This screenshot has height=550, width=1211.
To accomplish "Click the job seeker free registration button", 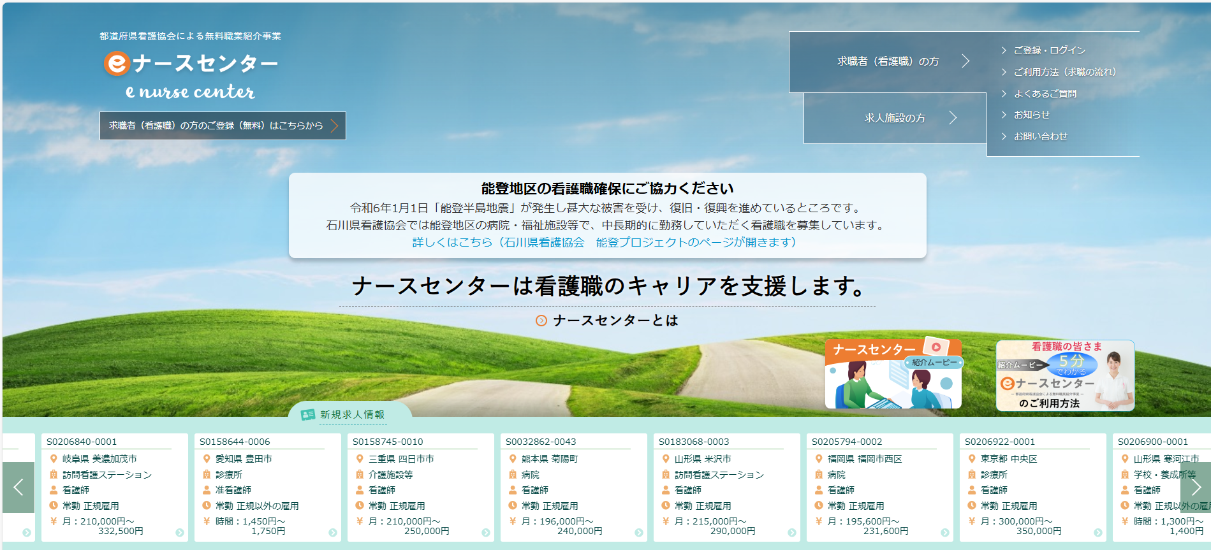I will point(223,126).
